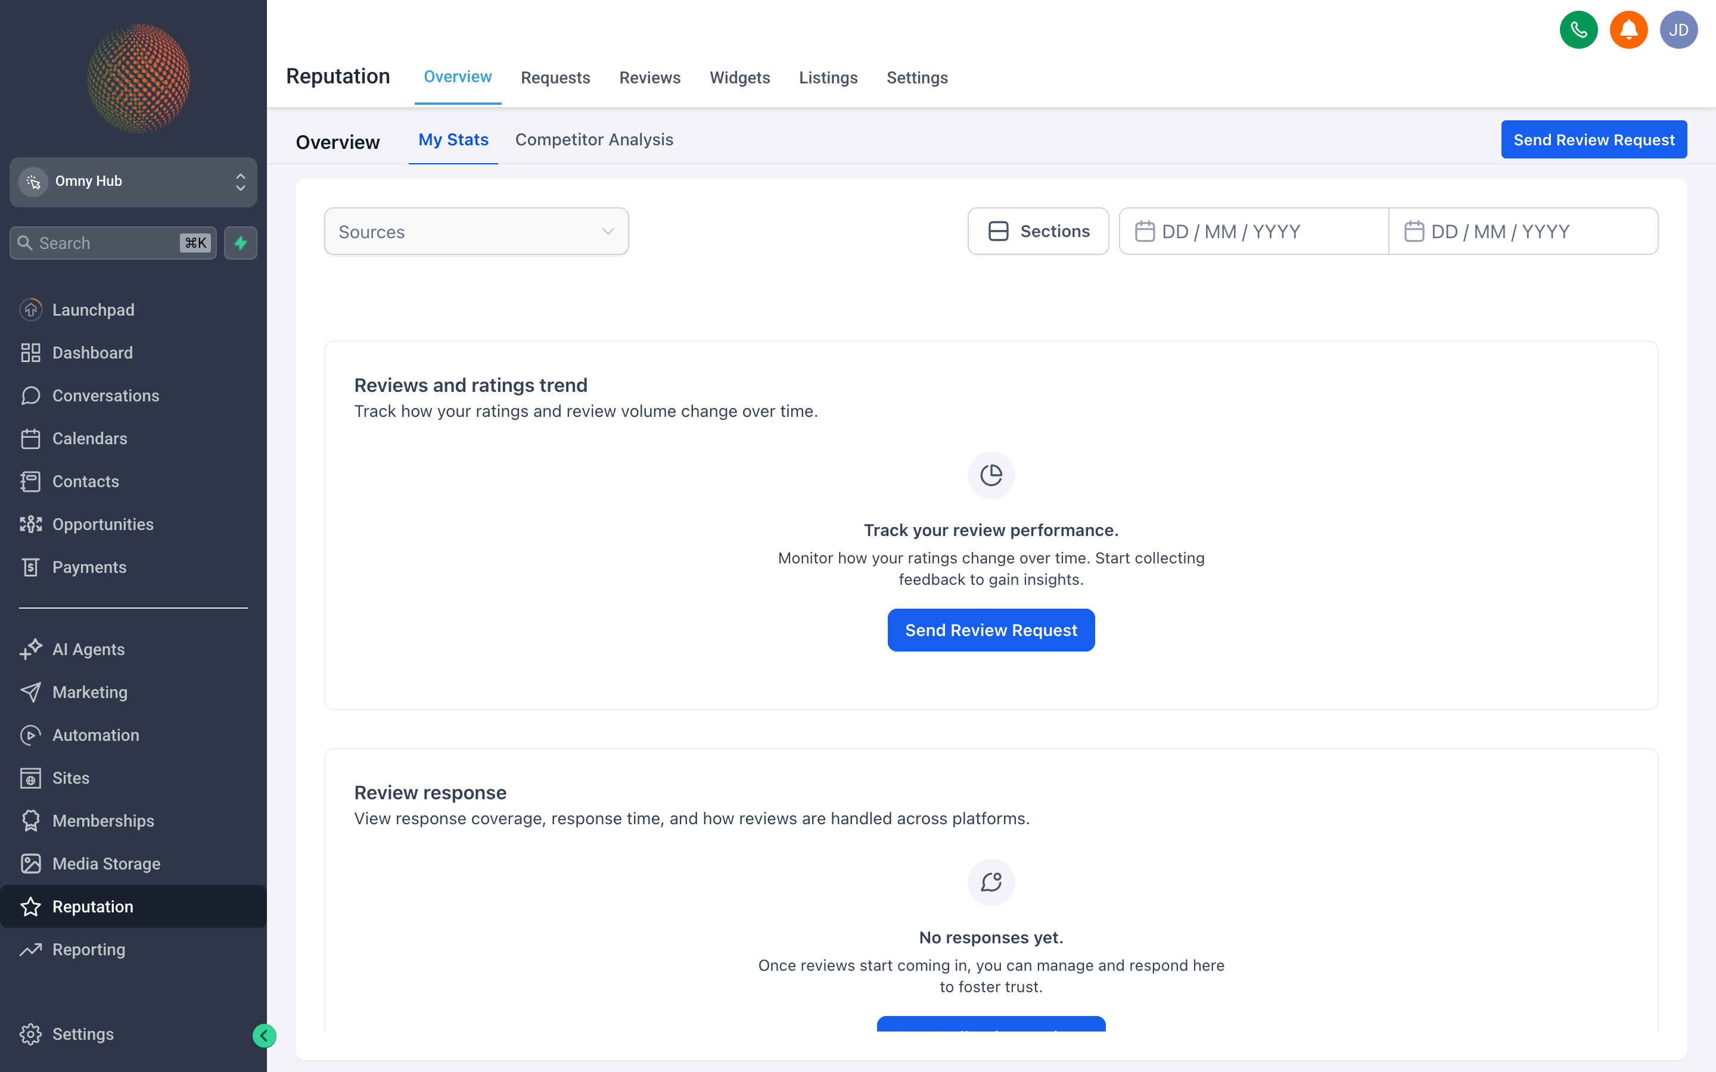Go to AI Agents sidebar label
The image size is (1716, 1072).
89,649
